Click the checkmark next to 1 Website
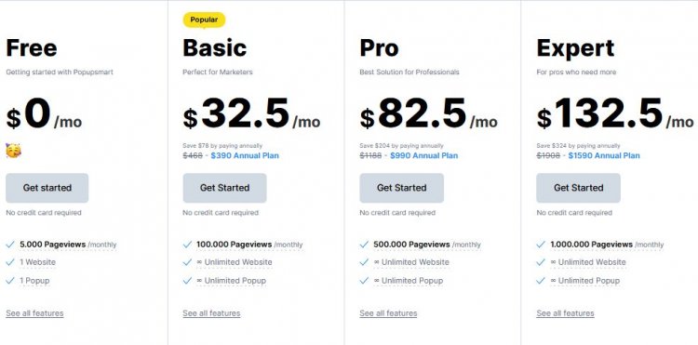This screenshot has height=345, width=698. click(10, 262)
